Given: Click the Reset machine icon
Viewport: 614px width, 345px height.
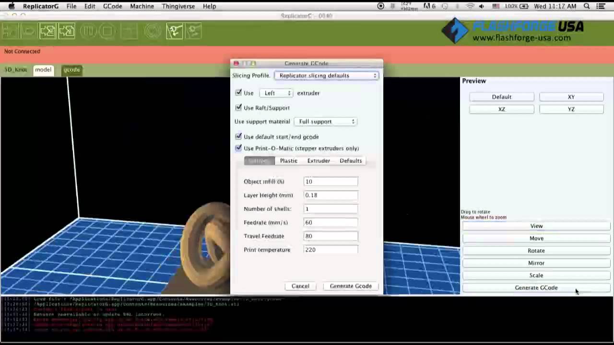Looking at the screenshot, I should (x=153, y=32).
